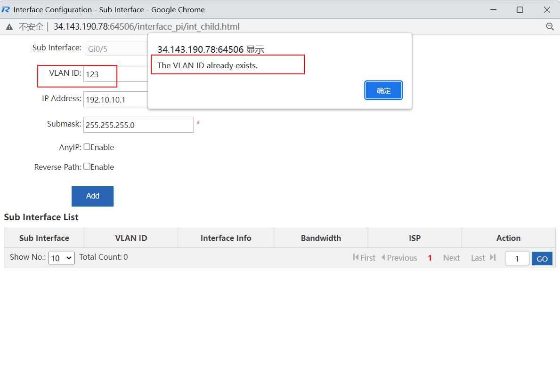Enable the Reverse Path checkbox
This screenshot has width=560, height=390.
[87, 167]
